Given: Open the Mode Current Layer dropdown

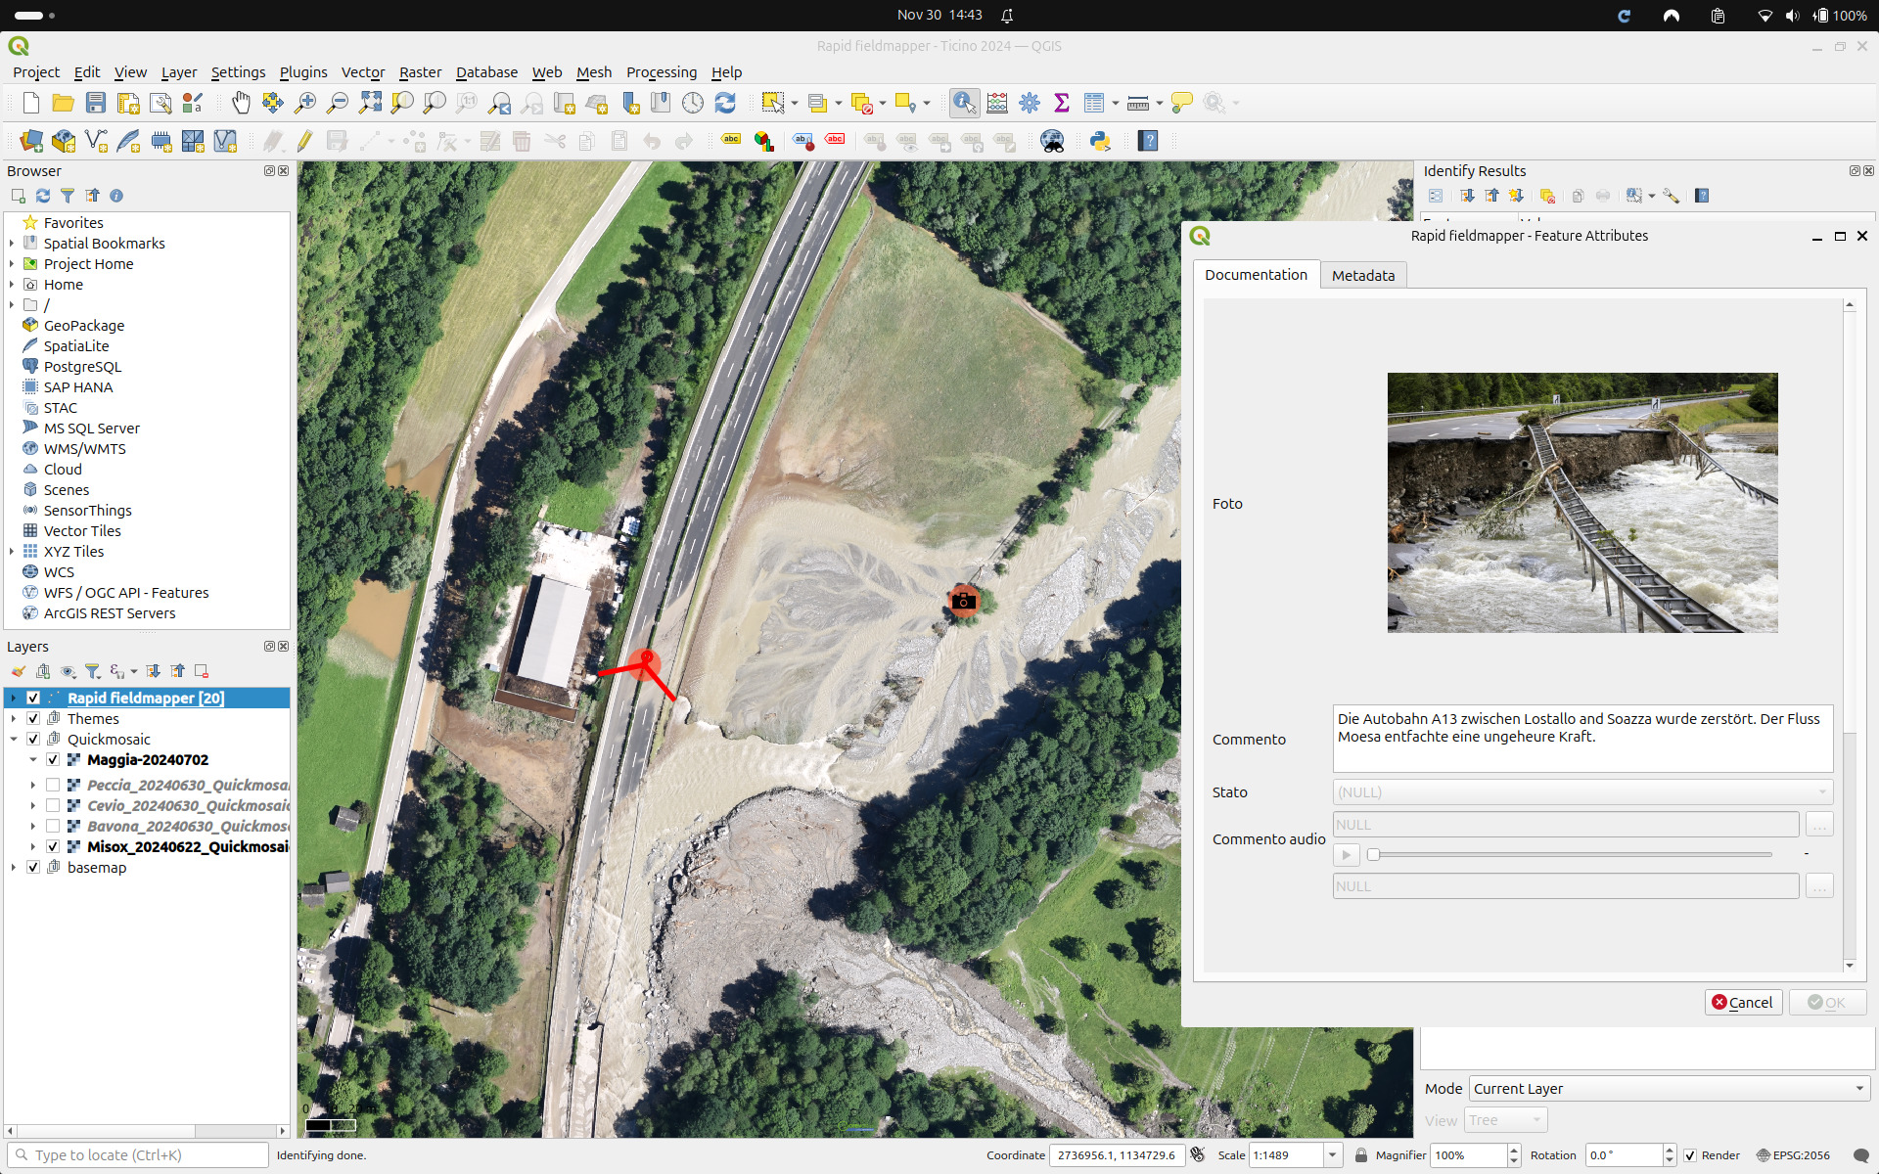Looking at the screenshot, I should (x=1668, y=1089).
